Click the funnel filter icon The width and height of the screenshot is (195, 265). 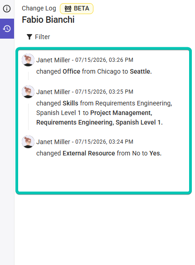coord(29,37)
